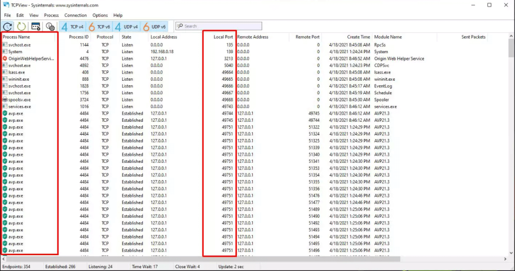Click into the Search field
Screen dimensions: 515x271
click(219, 26)
